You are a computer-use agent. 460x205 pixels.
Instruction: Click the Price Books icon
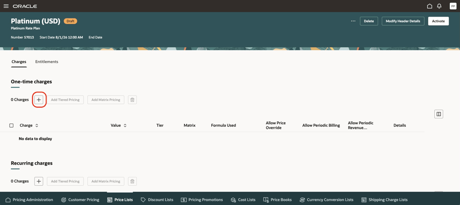[266, 200]
